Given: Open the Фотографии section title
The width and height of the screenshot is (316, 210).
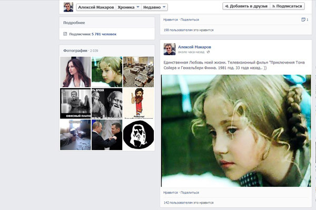Looking at the screenshot, I should pos(75,50).
